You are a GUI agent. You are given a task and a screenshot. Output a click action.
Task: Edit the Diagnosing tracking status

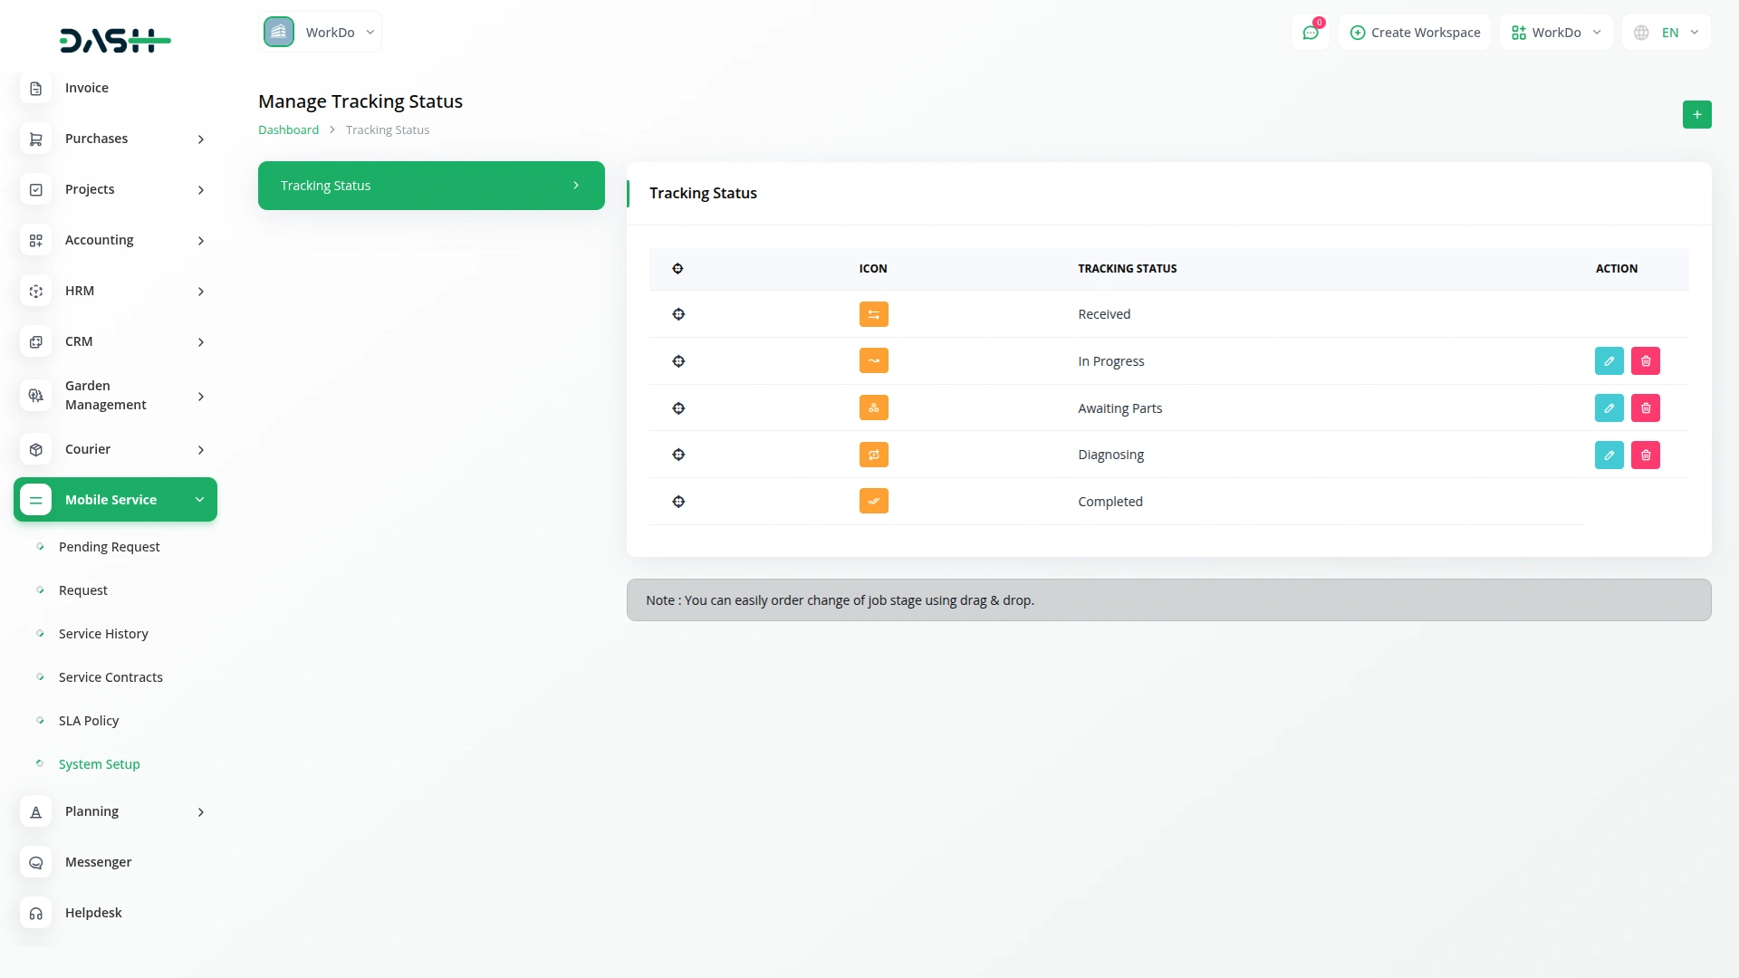[1609, 455]
